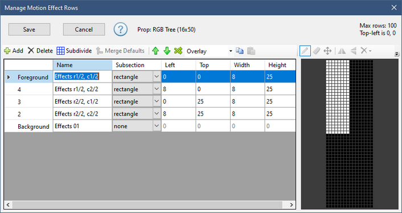Open Subsection dropdown for row 3

tap(157, 101)
